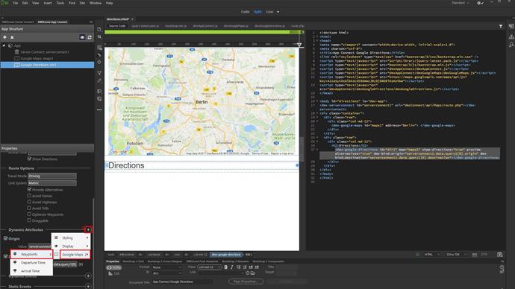Add a component with the App Structure plus icon
Screen dimensions: 515x289
(x=4, y=37)
